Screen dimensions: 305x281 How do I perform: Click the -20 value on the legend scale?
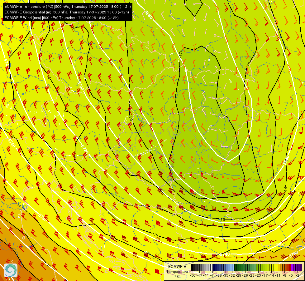coord(258,275)
